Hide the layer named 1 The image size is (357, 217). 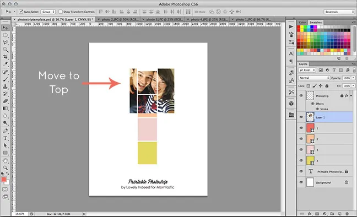click(301, 128)
